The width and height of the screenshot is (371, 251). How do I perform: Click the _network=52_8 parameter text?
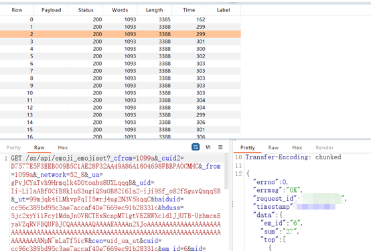click(61, 175)
